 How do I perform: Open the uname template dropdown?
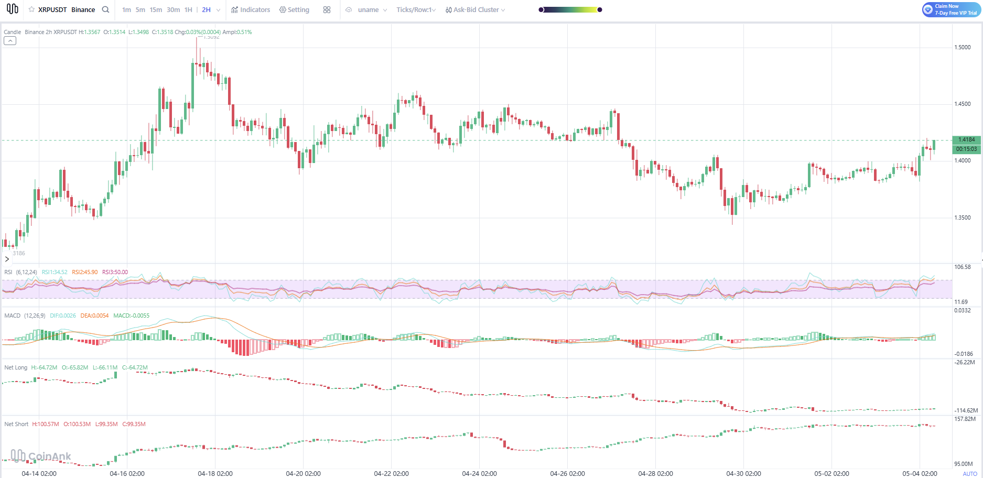[x=372, y=9]
